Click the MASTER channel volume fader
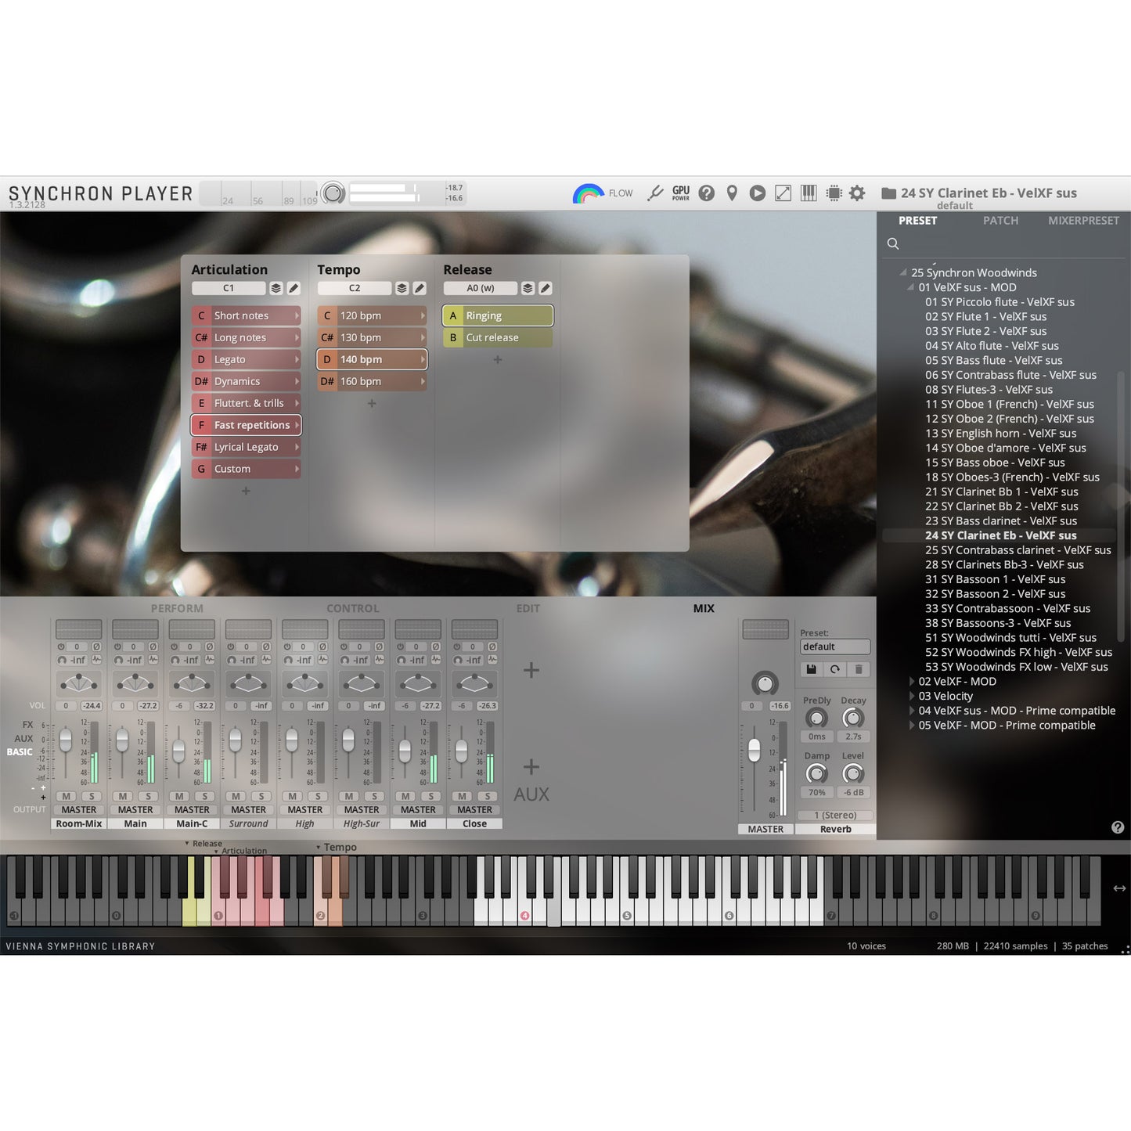Image resolution: width=1131 pixels, height=1131 pixels. coord(754,750)
